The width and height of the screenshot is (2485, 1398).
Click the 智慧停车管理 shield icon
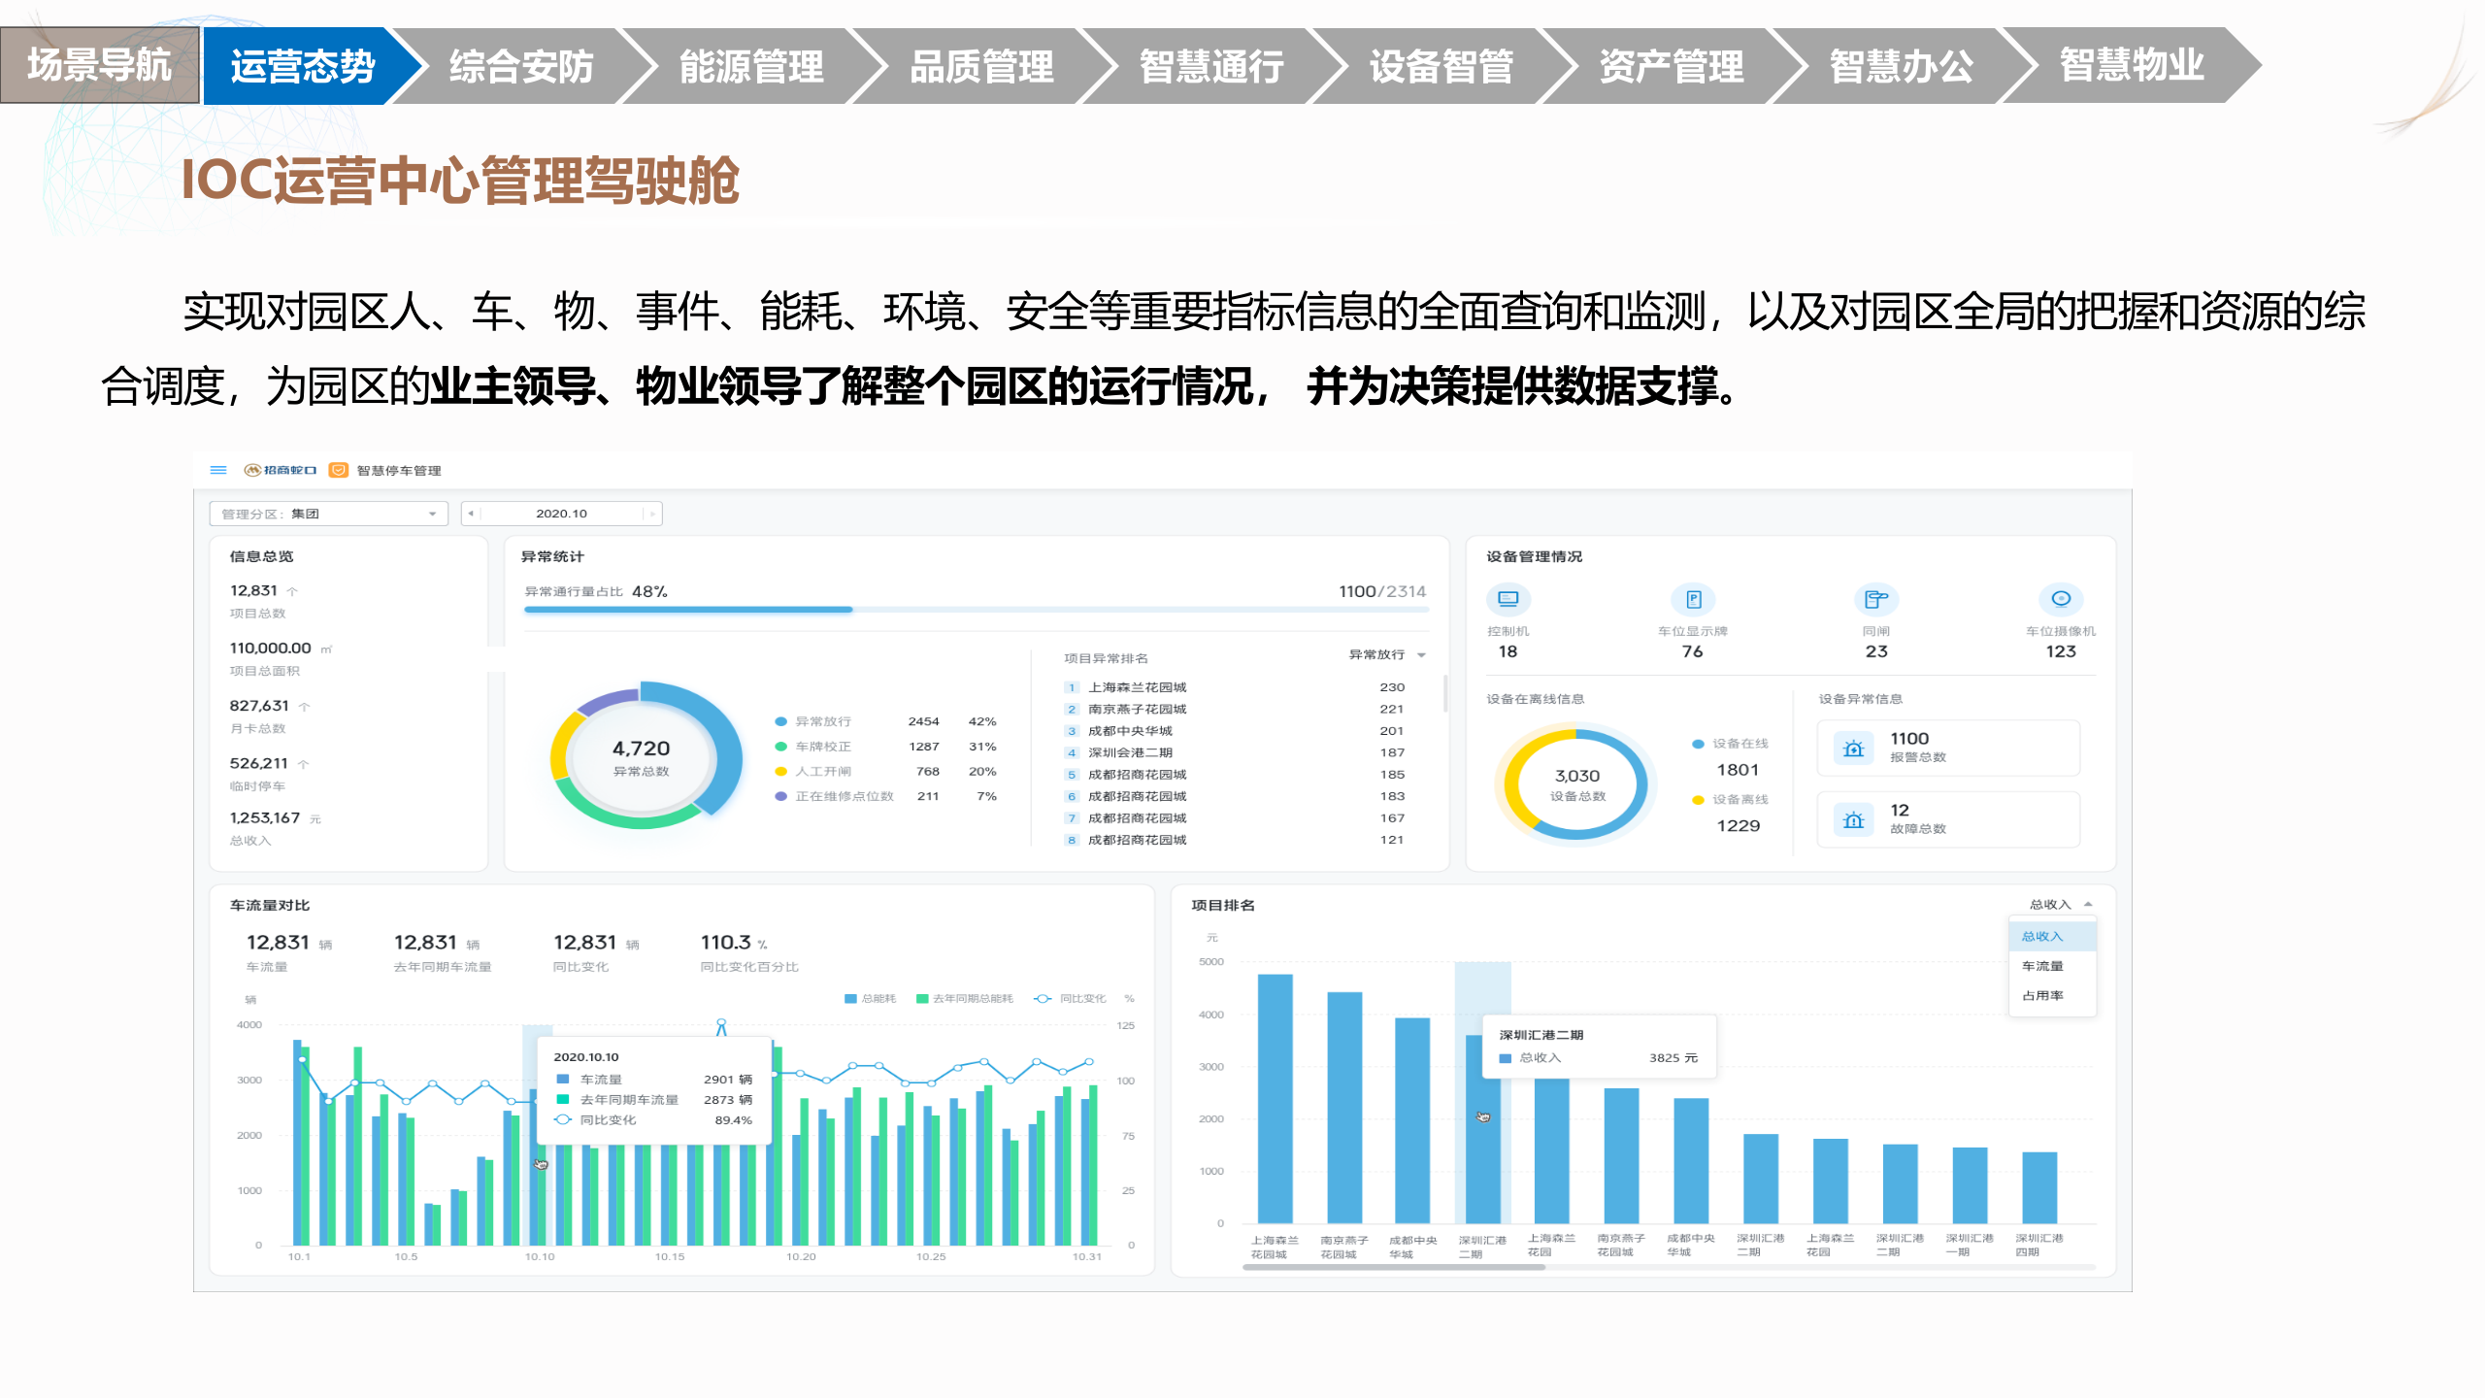(x=338, y=469)
